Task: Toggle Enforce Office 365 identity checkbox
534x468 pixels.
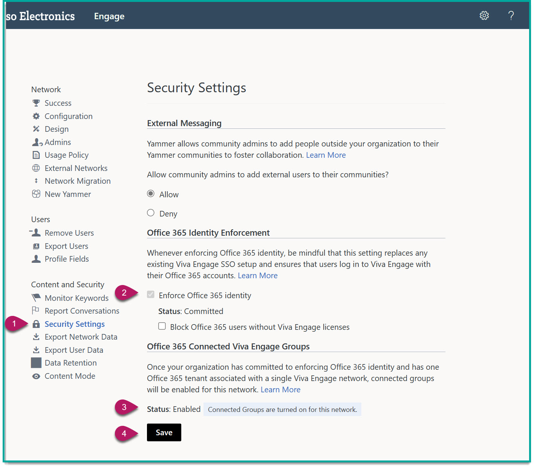Action: (150, 294)
